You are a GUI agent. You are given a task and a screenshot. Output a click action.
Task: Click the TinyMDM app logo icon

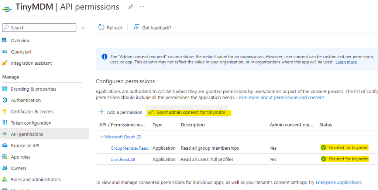click(x=7, y=9)
